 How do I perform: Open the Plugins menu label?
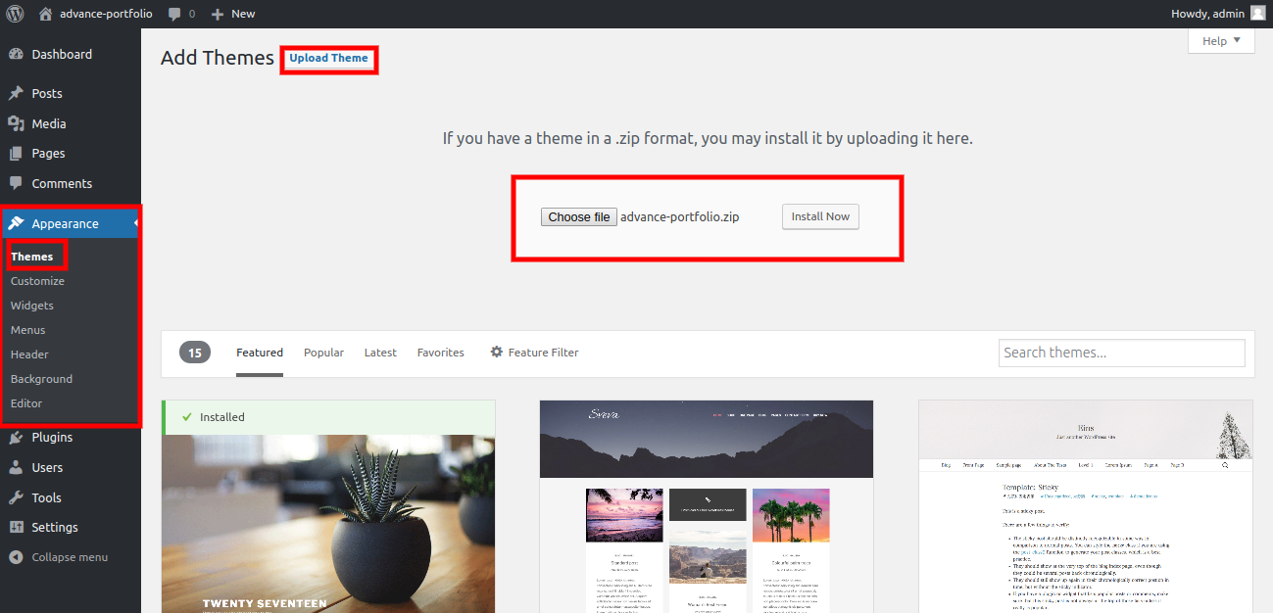click(52, 438)
